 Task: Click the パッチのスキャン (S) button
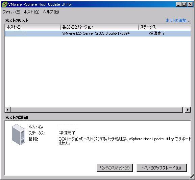[115, 168]
